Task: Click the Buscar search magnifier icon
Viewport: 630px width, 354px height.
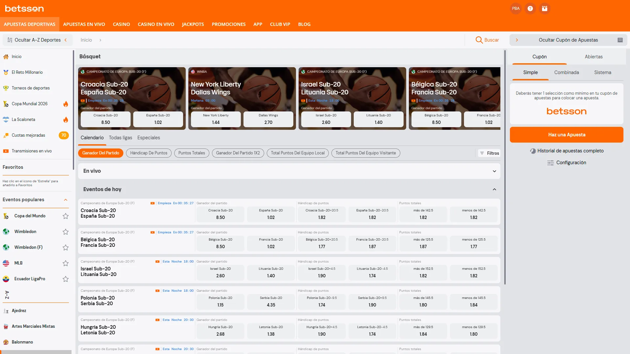Action: (x=479, y=40)
